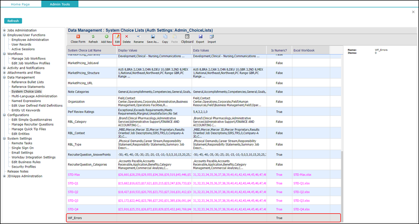Click the Import toolbar icon
The height and width of the screenshot is (224, 419).
(x=211, y=36)
